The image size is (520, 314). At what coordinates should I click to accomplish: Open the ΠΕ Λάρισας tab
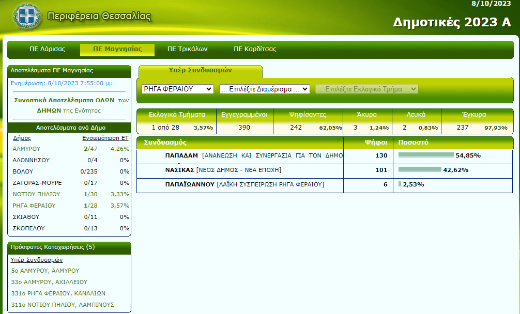point(48,50)
